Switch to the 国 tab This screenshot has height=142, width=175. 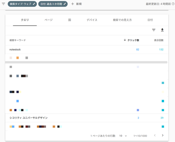click(69, 20)
